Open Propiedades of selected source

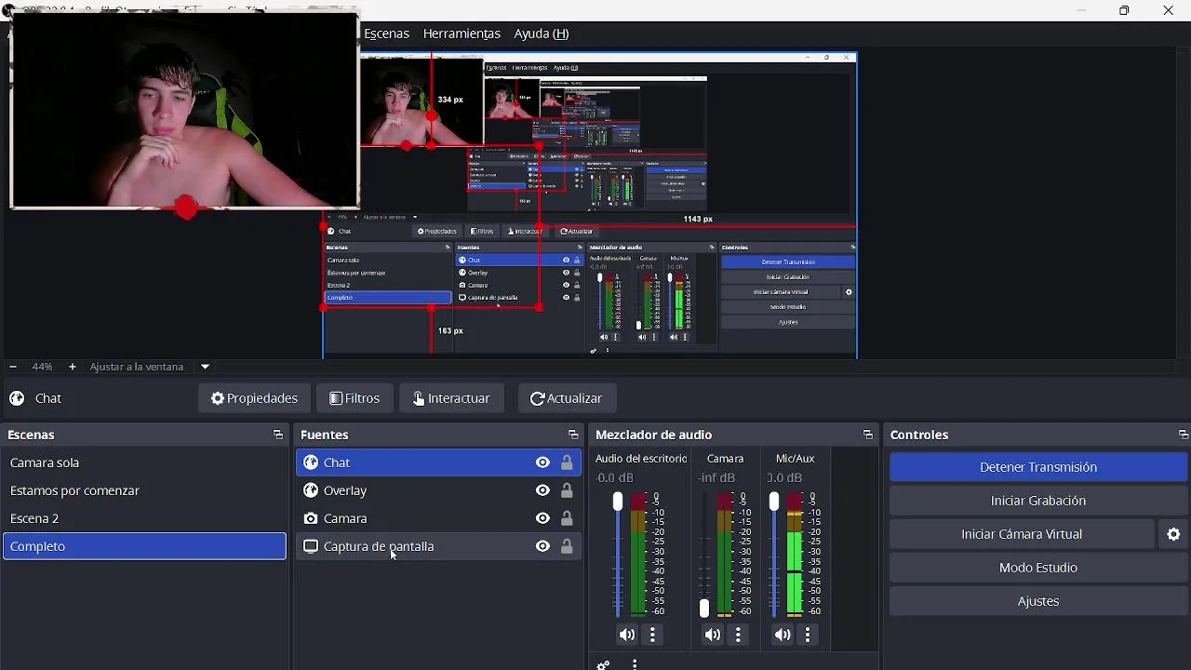pyautogui.click(x=254, y=398)
